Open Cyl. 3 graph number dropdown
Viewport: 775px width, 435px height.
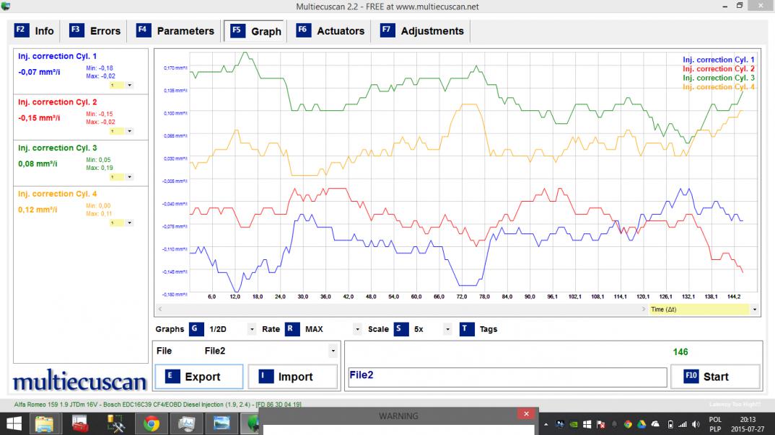(x=129, y=177)
